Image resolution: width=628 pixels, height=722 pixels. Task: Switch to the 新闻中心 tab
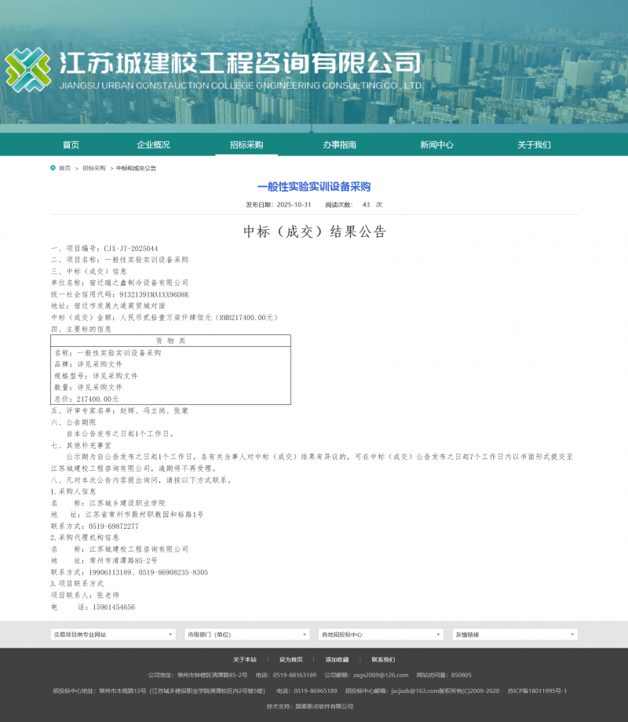(438, 144)
